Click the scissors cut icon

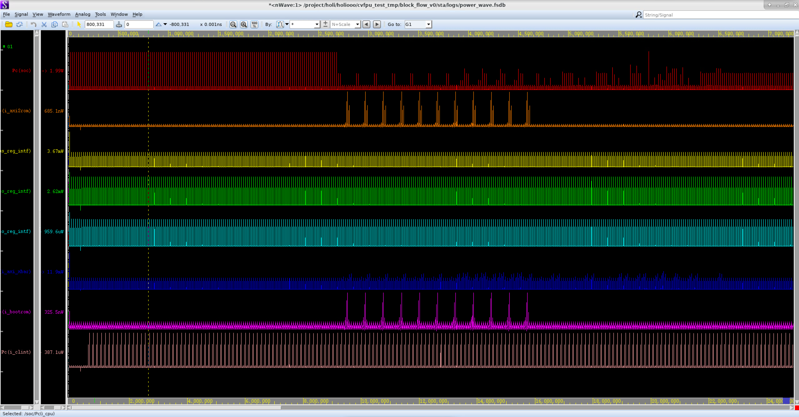pyautogui.click(x=44, y=24)
